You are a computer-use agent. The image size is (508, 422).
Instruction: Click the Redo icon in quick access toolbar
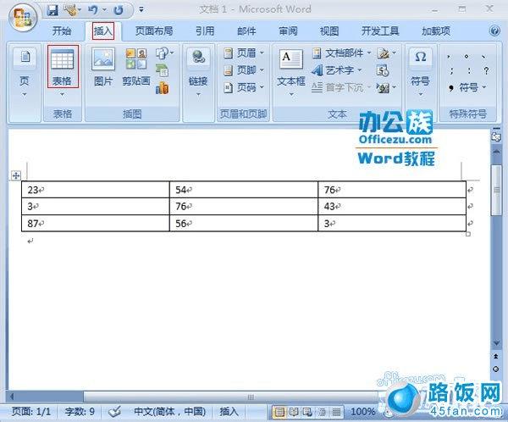[119, 10]
